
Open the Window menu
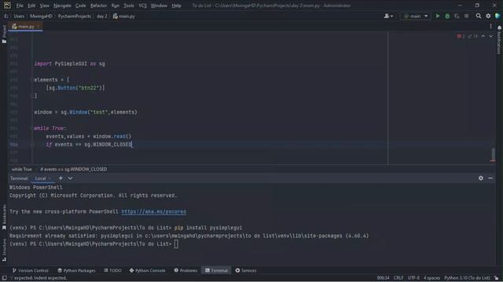pyautogui.click(x=159, y=5)
